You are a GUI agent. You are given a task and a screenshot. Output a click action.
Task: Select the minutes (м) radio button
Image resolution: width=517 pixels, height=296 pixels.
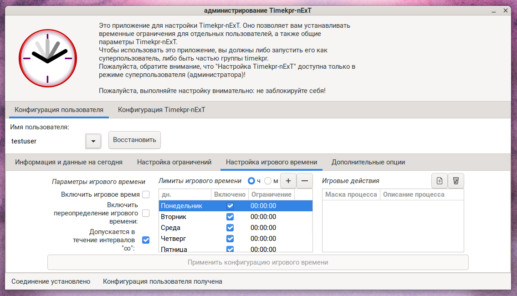[x=268, y=181]
